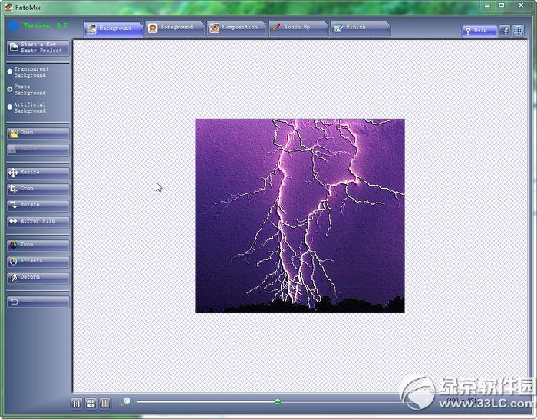Open the Facebook icon link

point(505,31)
